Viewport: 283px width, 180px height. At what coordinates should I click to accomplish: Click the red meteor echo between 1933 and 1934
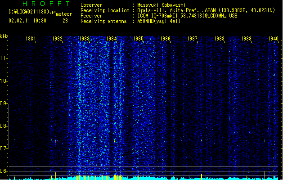tap(102, 140)
